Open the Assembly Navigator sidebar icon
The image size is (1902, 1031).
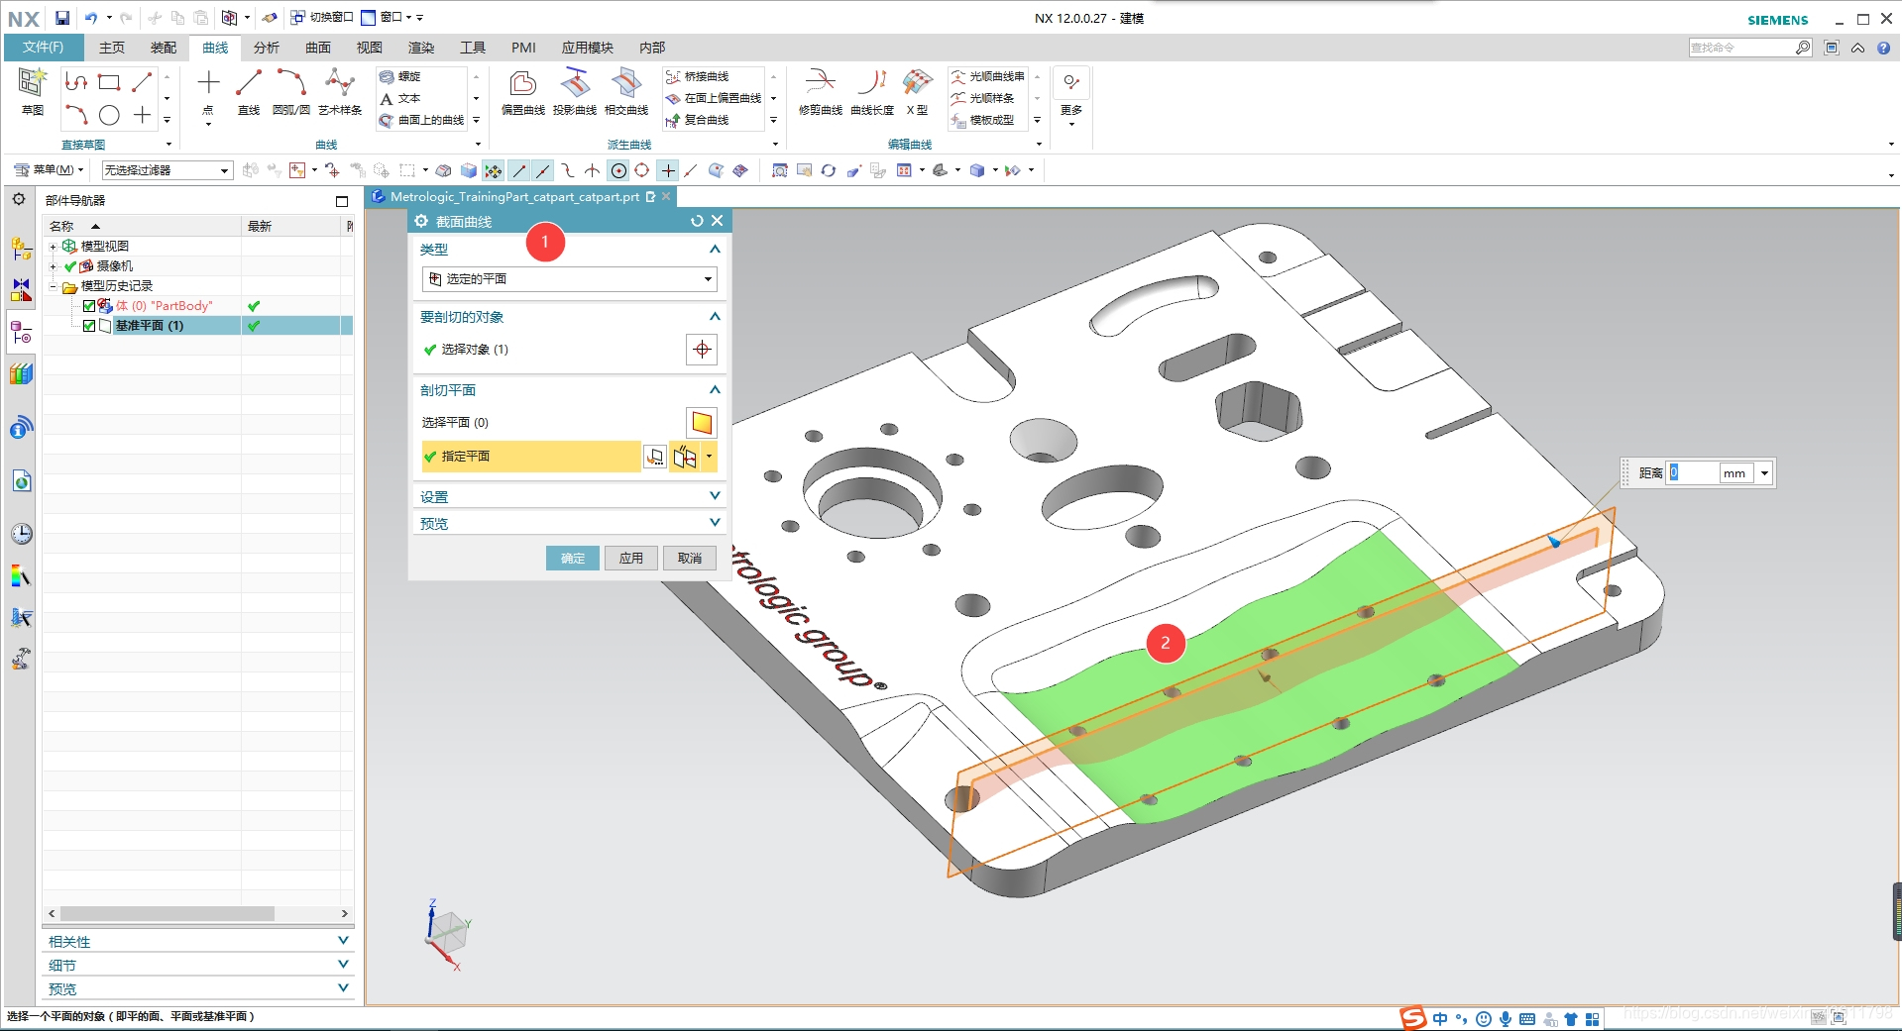(x=21, y=248)
